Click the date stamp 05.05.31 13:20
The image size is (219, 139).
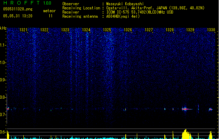pyautogui.click(x=18, y=16)
